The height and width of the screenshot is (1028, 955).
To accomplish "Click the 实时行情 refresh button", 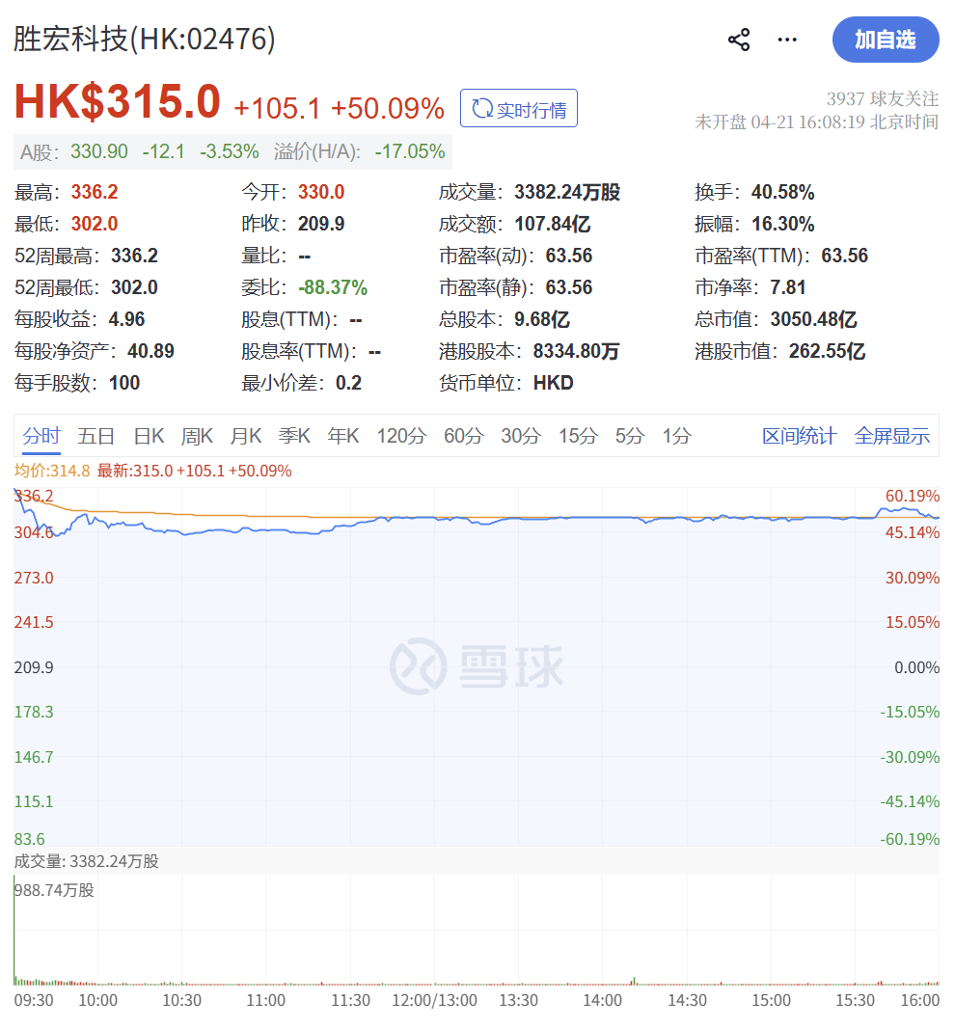I will click(519, 108).
